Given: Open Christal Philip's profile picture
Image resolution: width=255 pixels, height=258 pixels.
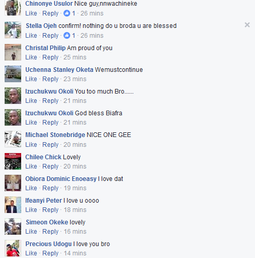Looking at the screenshot, I should click(13, 52).
